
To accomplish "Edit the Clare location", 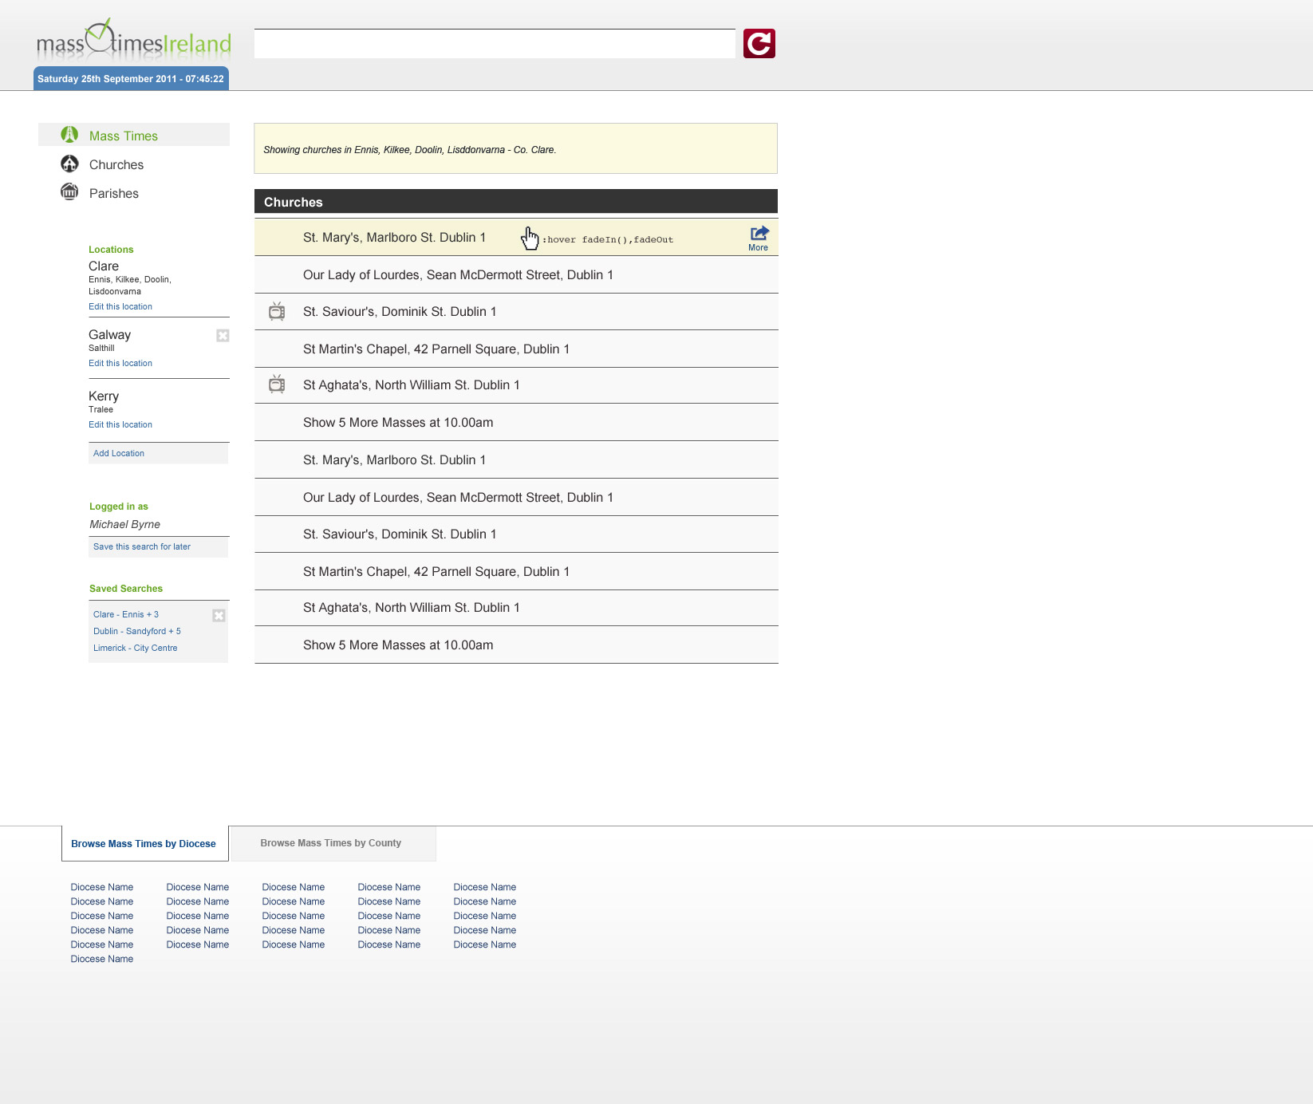I will [120, 307].
